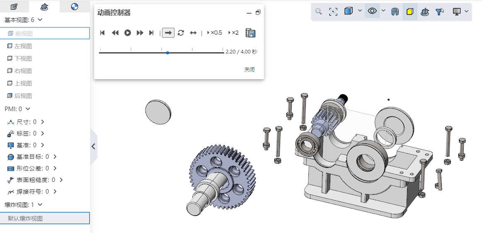The height and width of the screenshot is (233, 482).
Task: Expand the 表面粗糙度 PMI category
Action: [x=61, y=180]
